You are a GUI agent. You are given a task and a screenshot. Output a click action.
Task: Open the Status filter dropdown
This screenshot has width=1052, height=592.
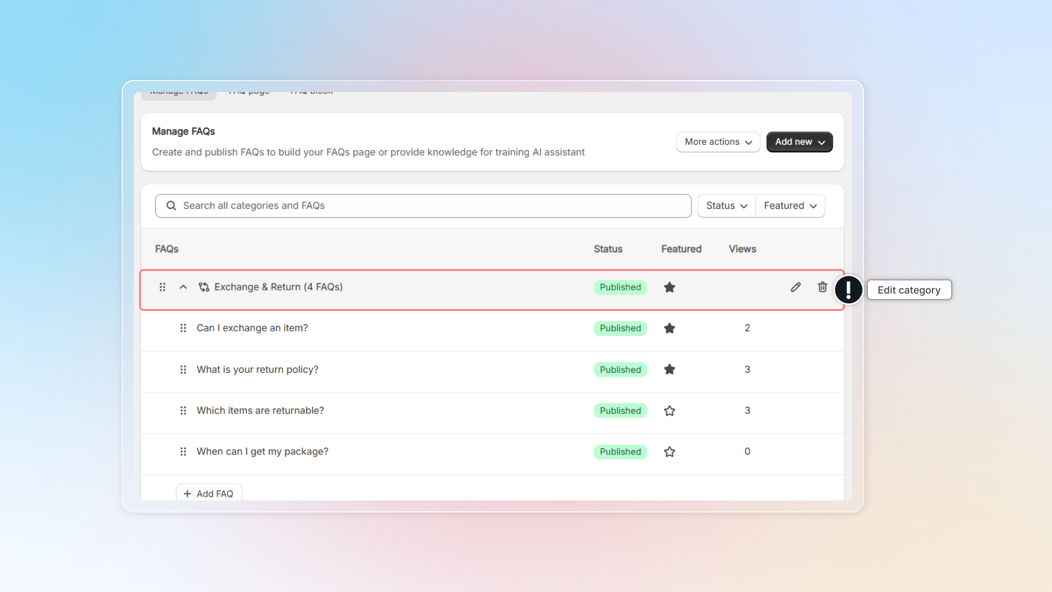[x=726, y=206]
